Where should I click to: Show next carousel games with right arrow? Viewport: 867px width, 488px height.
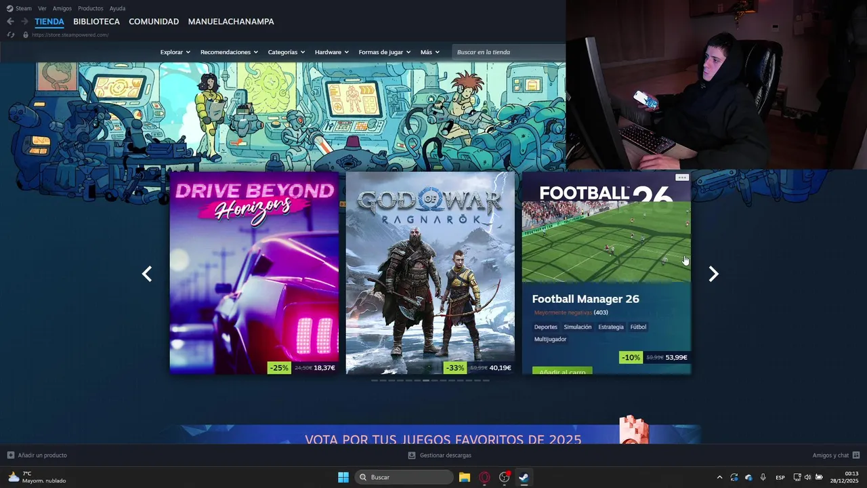pyautogui.click(x=713, y=274)
